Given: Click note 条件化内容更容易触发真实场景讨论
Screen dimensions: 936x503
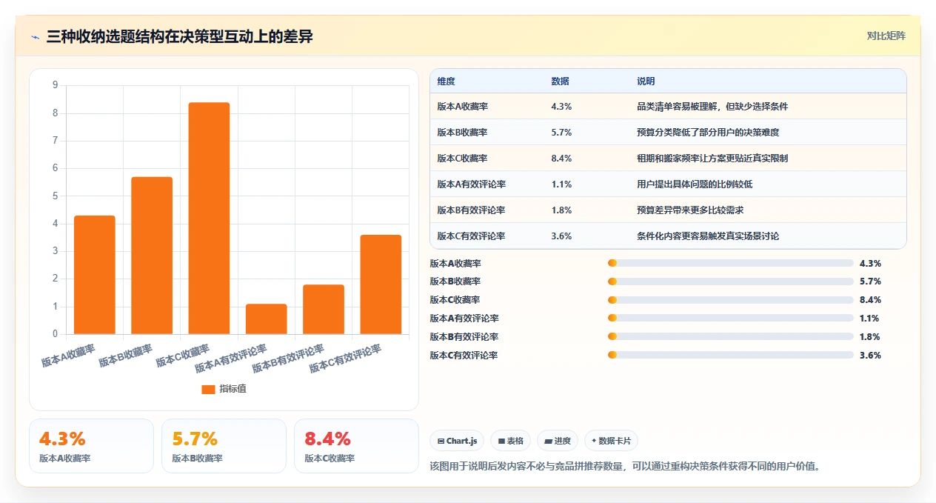Looking at the screenshot, I should coord(708,236).
